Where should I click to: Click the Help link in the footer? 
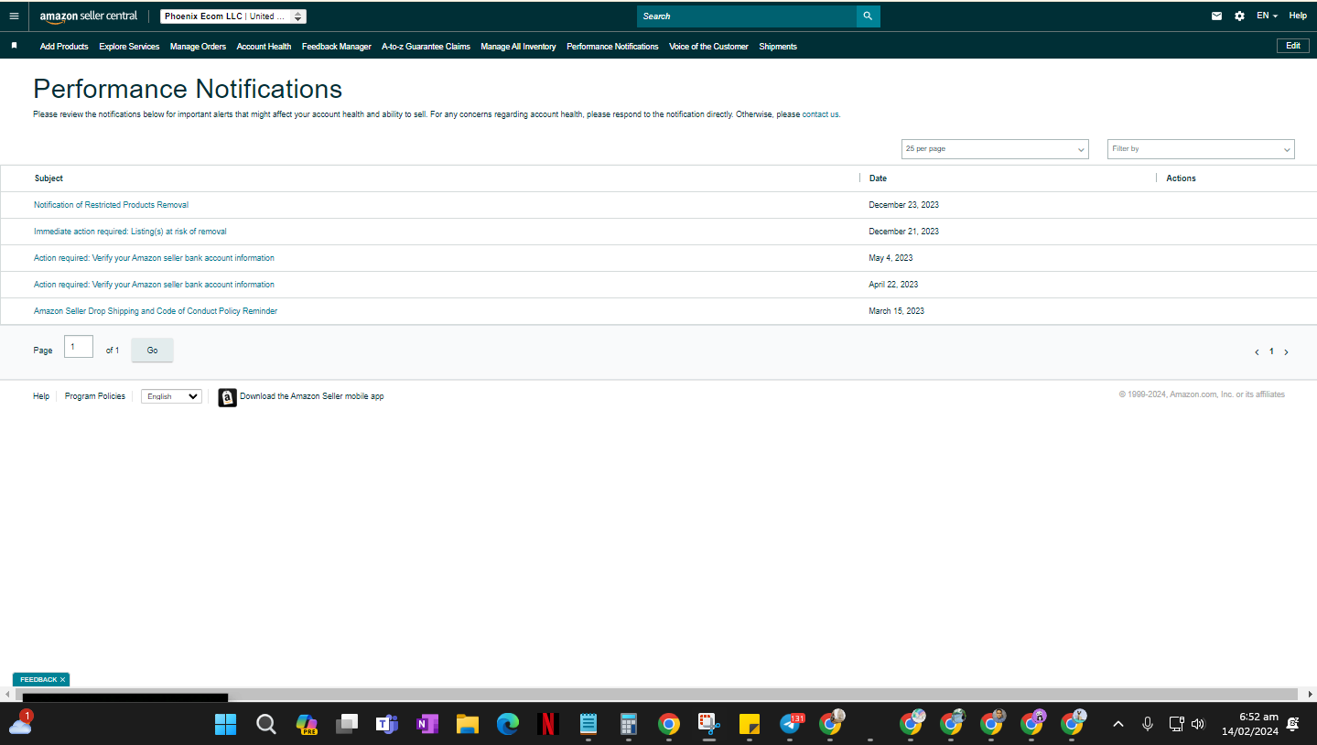tap(41, 396)
